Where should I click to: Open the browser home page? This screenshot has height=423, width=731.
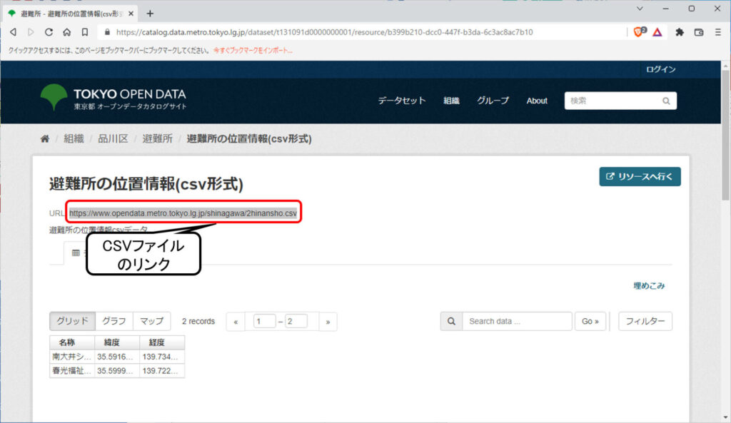[66, 32]
